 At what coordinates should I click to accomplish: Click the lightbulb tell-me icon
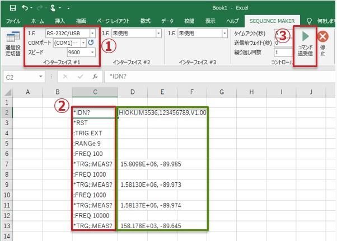click(309, 21)
